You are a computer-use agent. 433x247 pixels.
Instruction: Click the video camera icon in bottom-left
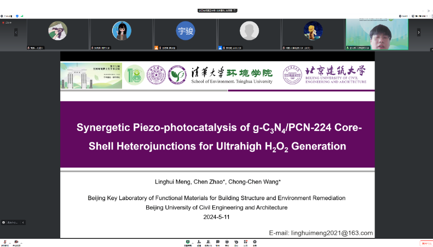tap(17, 242)
